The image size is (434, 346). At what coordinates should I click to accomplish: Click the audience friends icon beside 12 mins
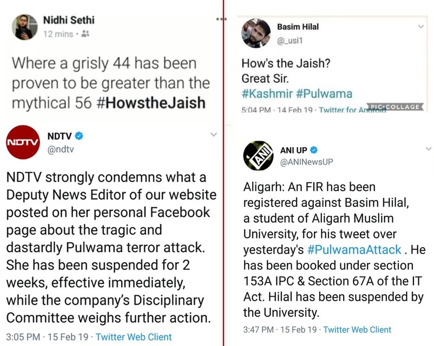click(86, 34)
